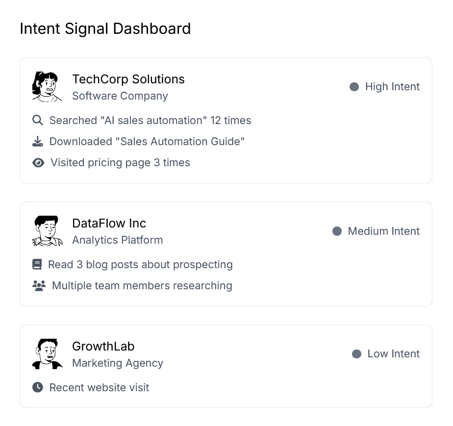This screenshot has height=426, width=453.
Task: Click the GrowthLab avatar image
Action: point(47,354)
